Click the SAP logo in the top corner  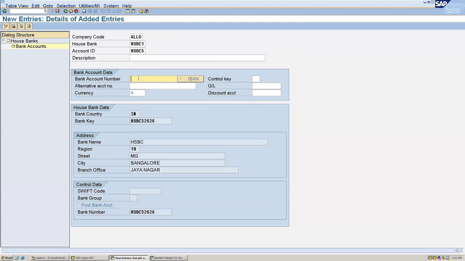click(x=441, y=4)
